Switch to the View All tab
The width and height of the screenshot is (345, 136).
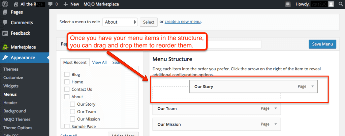pos(99,62)
